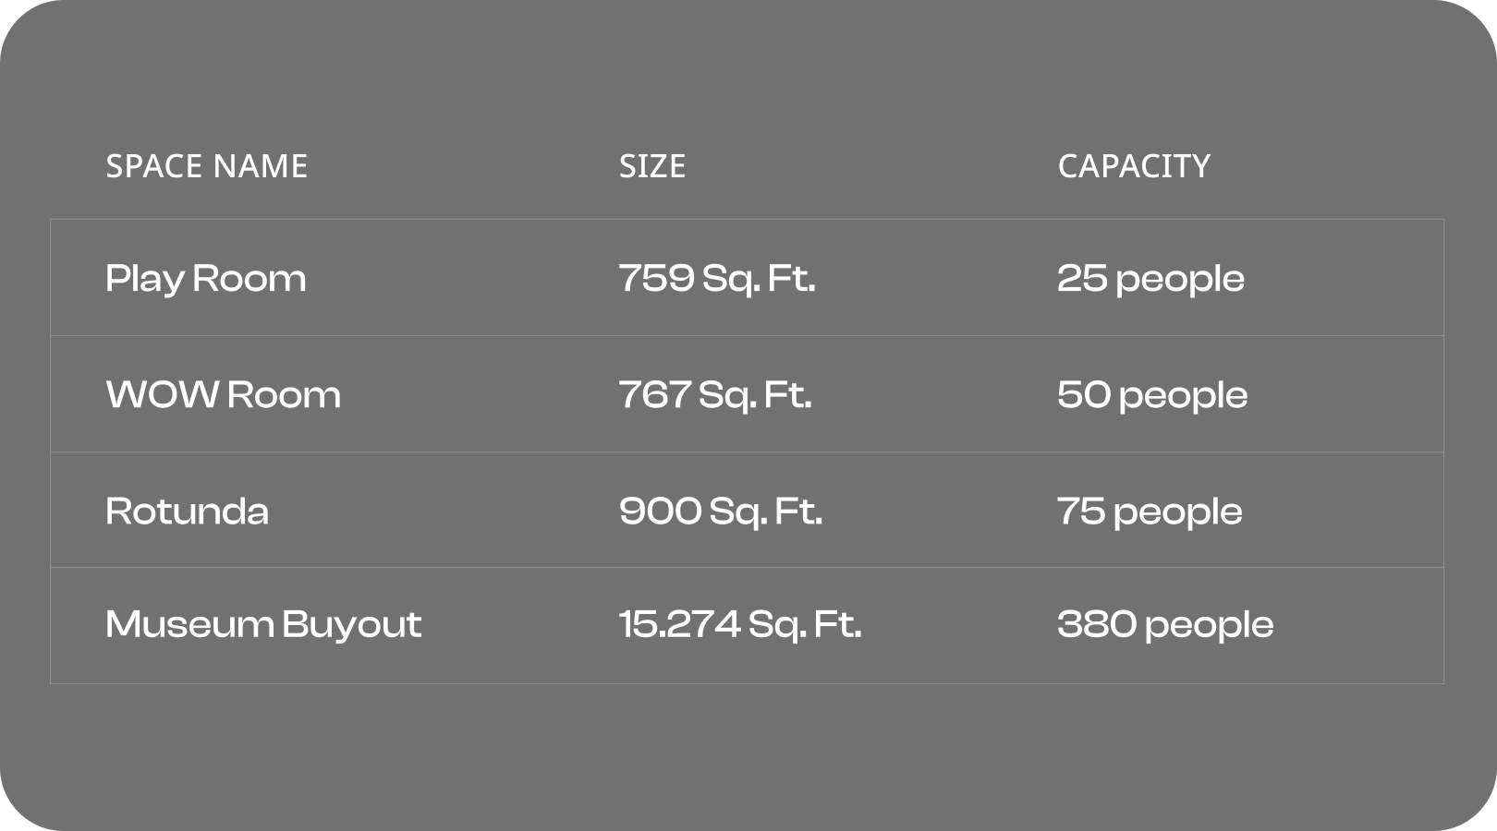
Task: Click the word WOW in the table
Action: pos(163,395)
